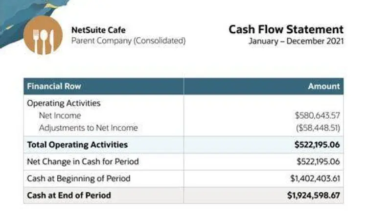Select the bold Total Operating Activities amount

click(317, 145)
